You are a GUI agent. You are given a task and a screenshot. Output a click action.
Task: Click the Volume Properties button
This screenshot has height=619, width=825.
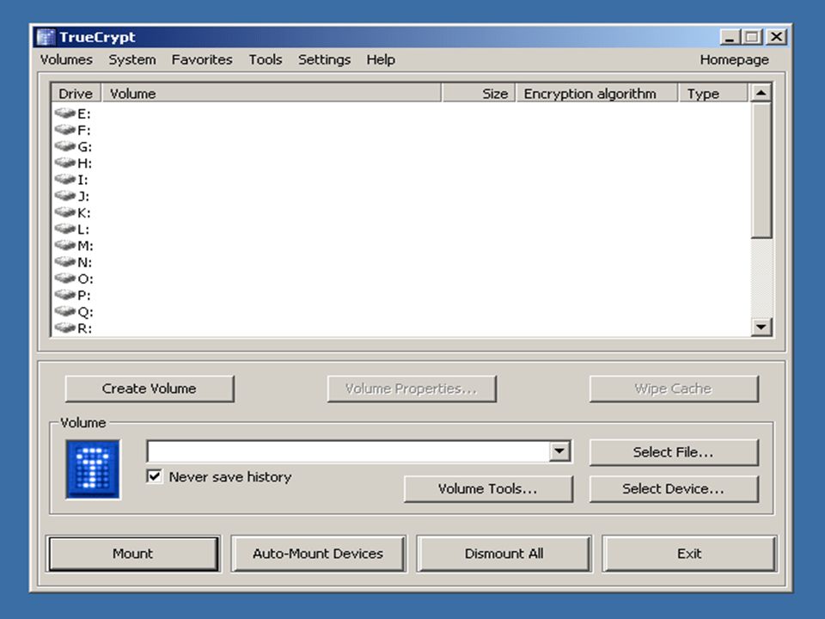(x=412, y=389)
